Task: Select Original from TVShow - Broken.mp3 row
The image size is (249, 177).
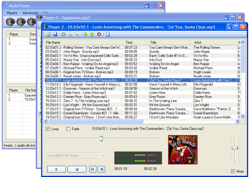Action: (142, 72)
